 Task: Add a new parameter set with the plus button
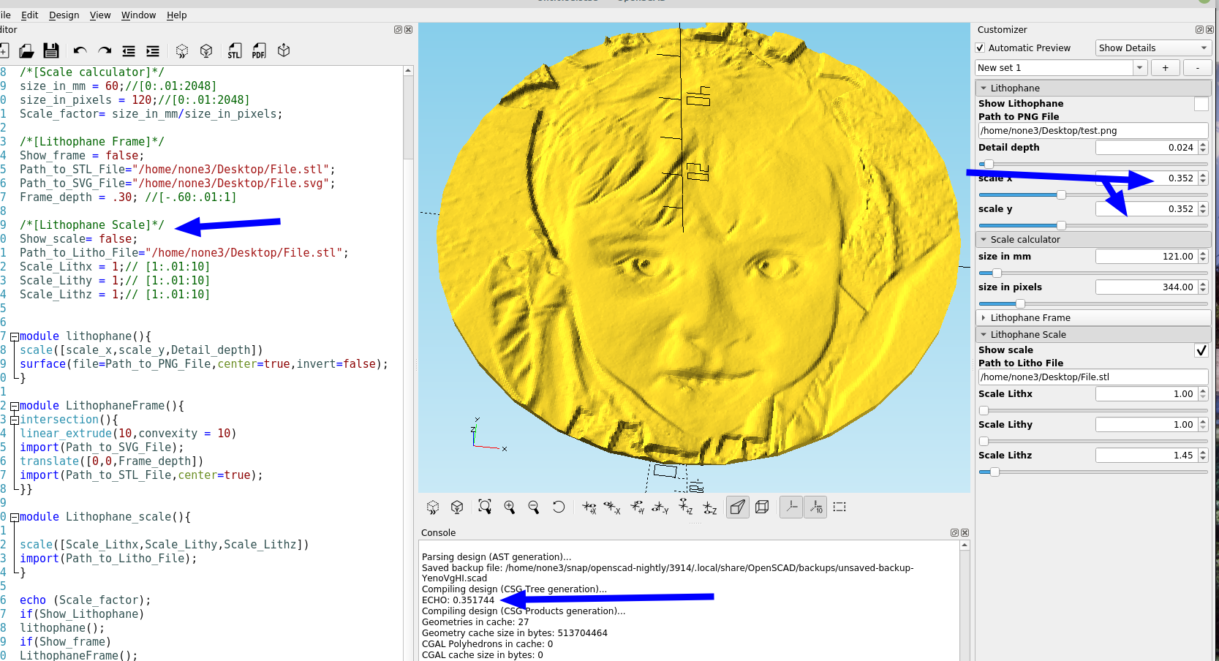(1166, 67)
